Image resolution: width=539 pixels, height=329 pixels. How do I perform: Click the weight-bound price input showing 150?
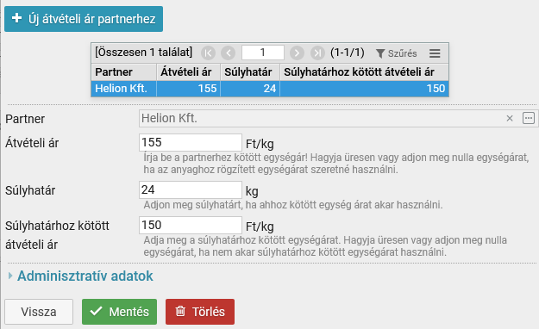[191, 226]
